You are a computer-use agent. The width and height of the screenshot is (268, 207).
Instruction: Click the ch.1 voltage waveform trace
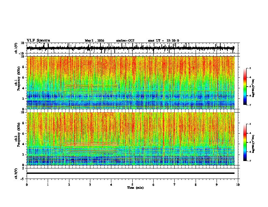coord(131,48)
